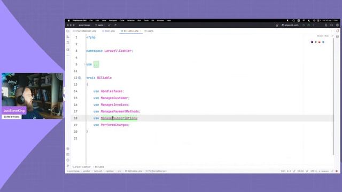Open the Pull Requests sidebar icon
The height and width of the screenshot is (192, 342).
click(68, 43)
